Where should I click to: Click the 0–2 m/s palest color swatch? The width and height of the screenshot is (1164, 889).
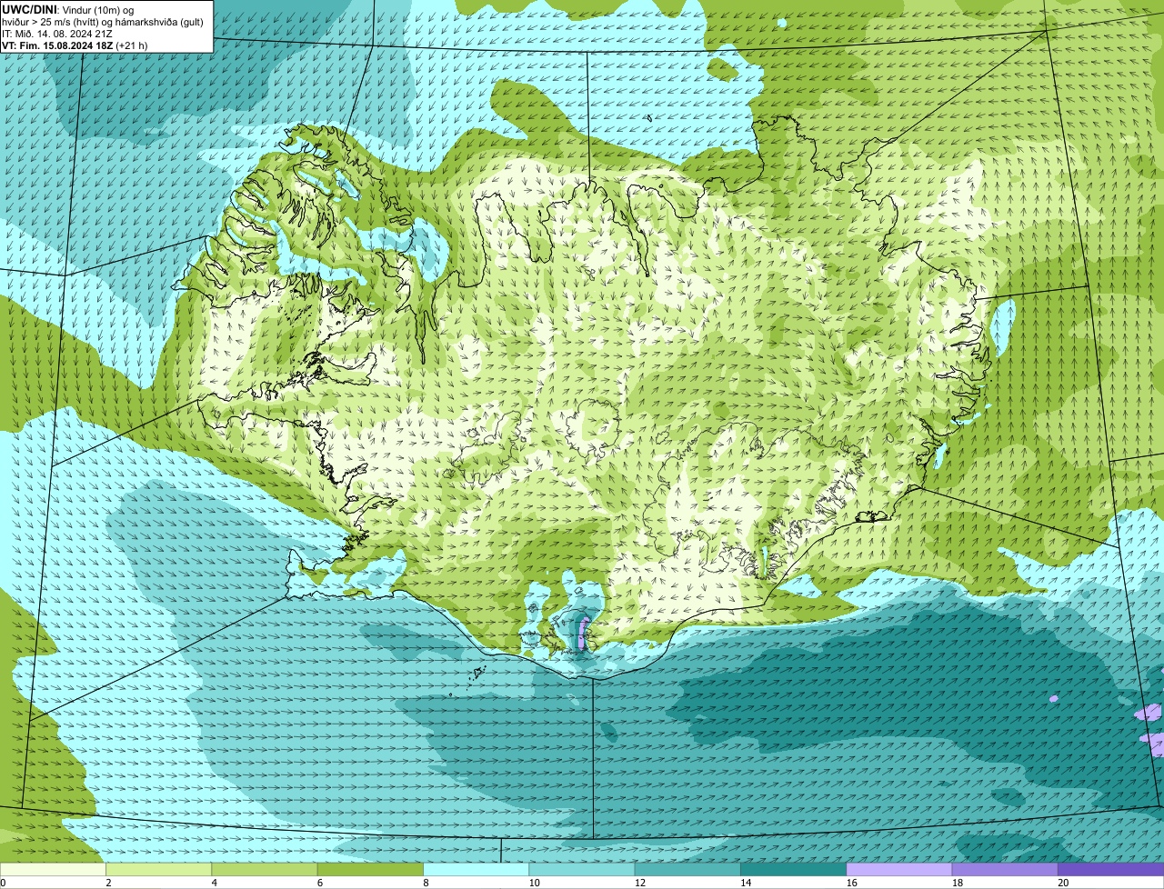click(53, 869)
